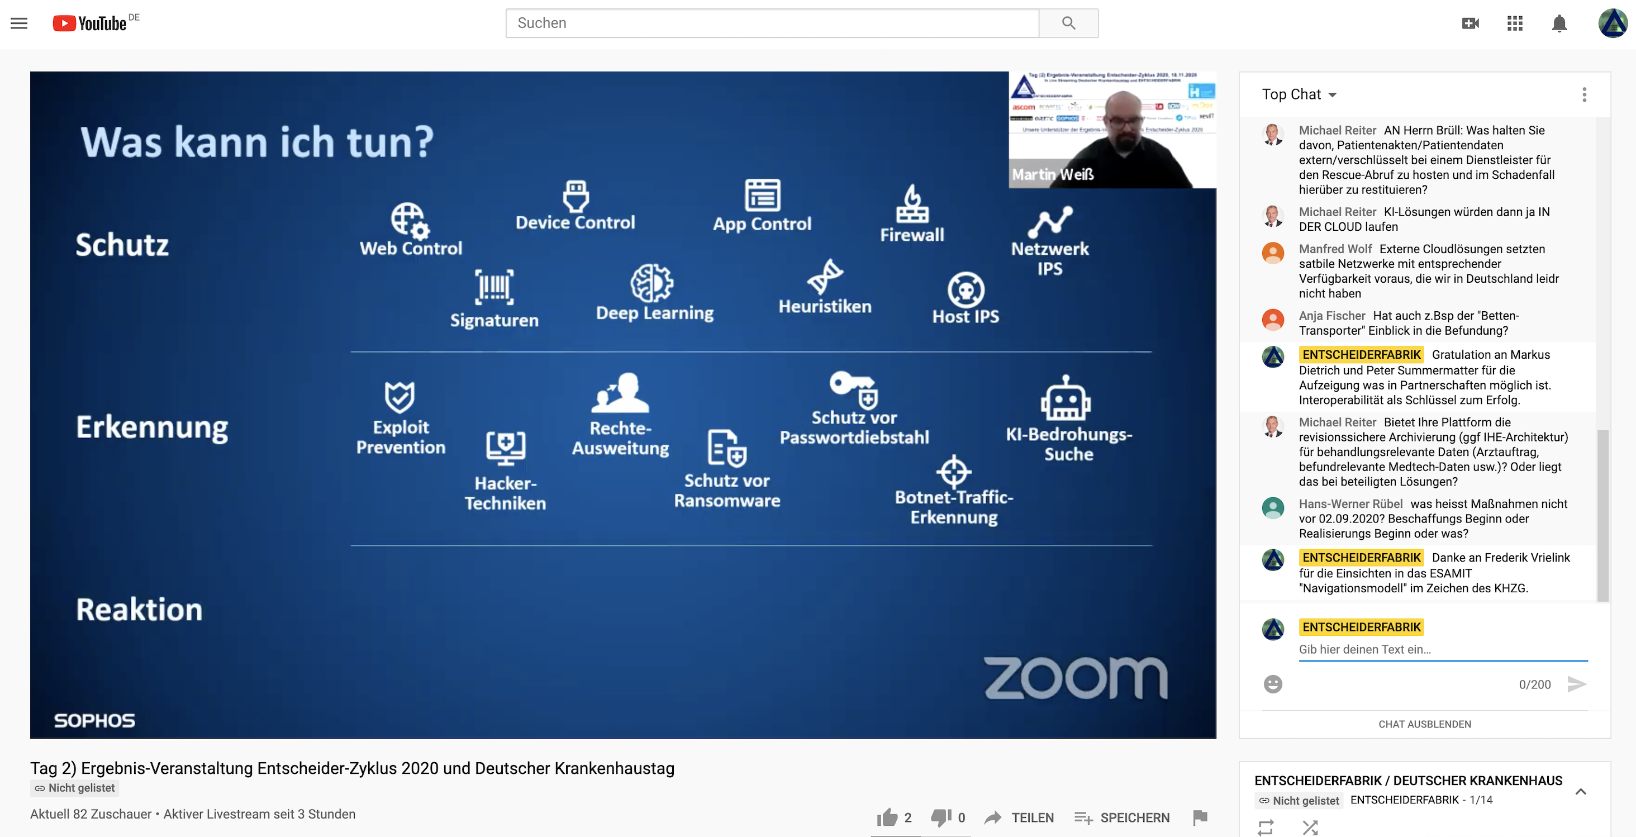
Task: Open the account avatar menu
Action: tap(1613, 23)
